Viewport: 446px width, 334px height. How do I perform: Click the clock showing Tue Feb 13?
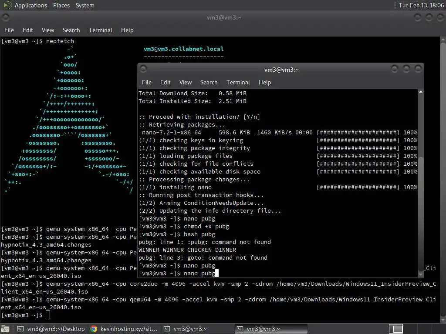pyautogui.click(x=421, y=5)
